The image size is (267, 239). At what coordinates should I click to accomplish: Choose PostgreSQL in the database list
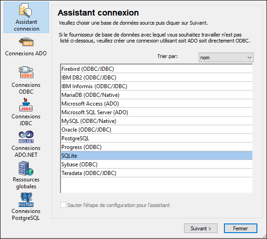[157, 138]
